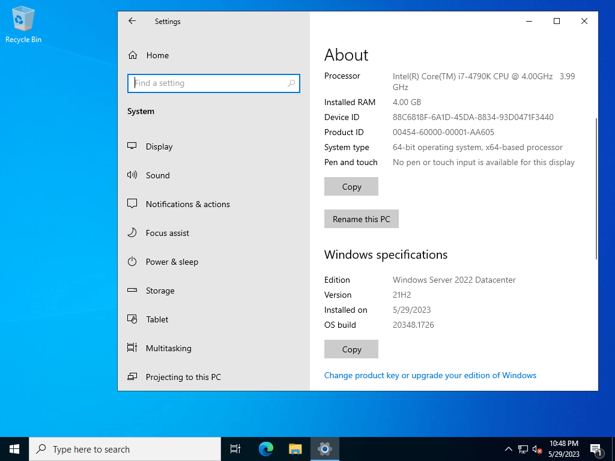The image size is (615, 461).
Task: Go back using the Settings back arrow
Action: coord(132,21)
